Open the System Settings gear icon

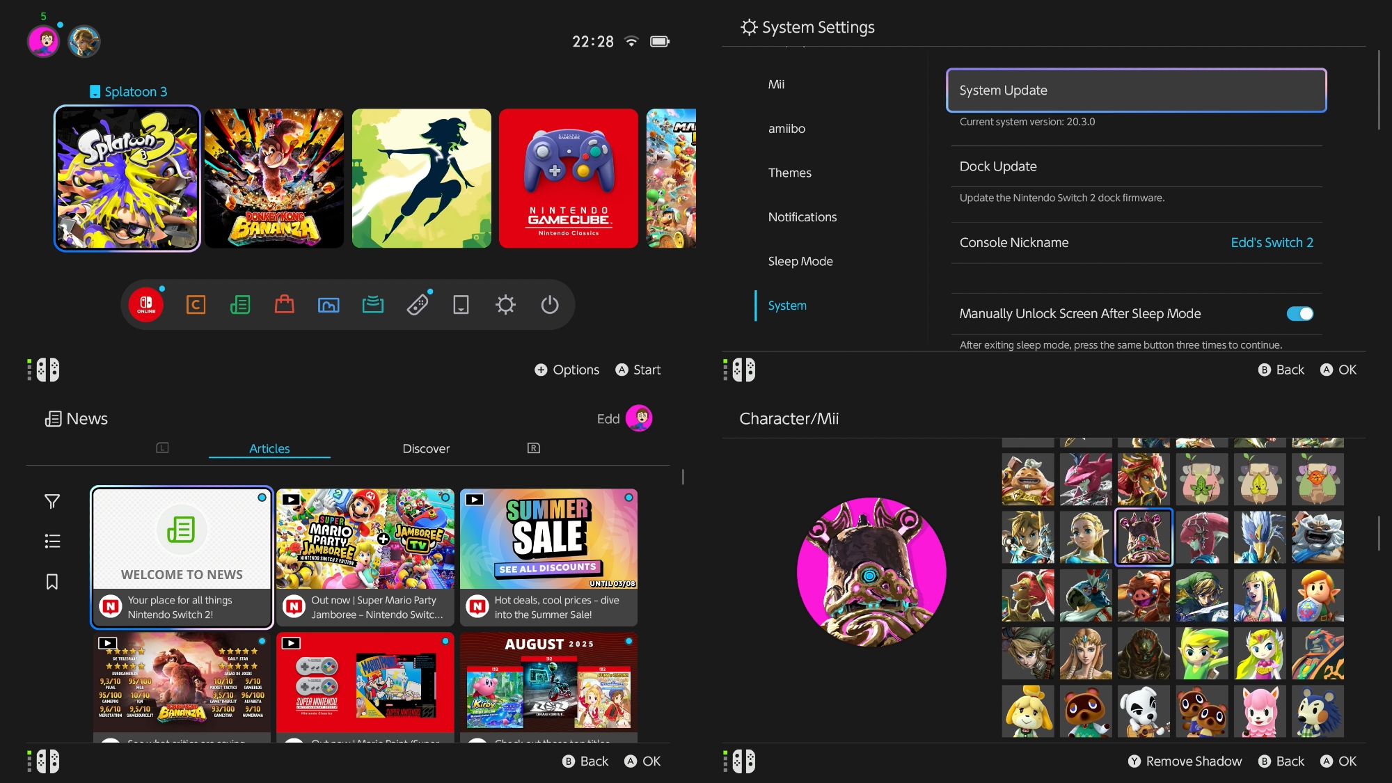[x=505, y=305]
